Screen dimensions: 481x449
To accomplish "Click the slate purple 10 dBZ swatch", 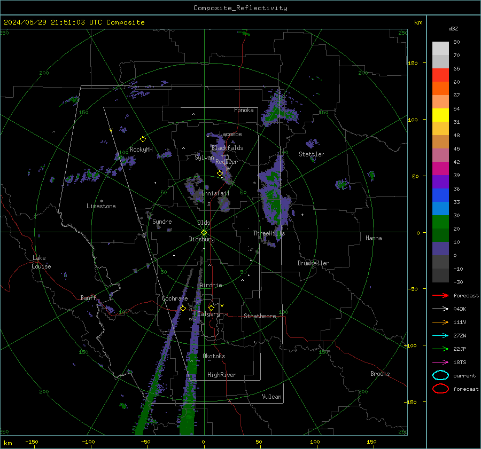I will pyautogui.click(x=440, y=249).
